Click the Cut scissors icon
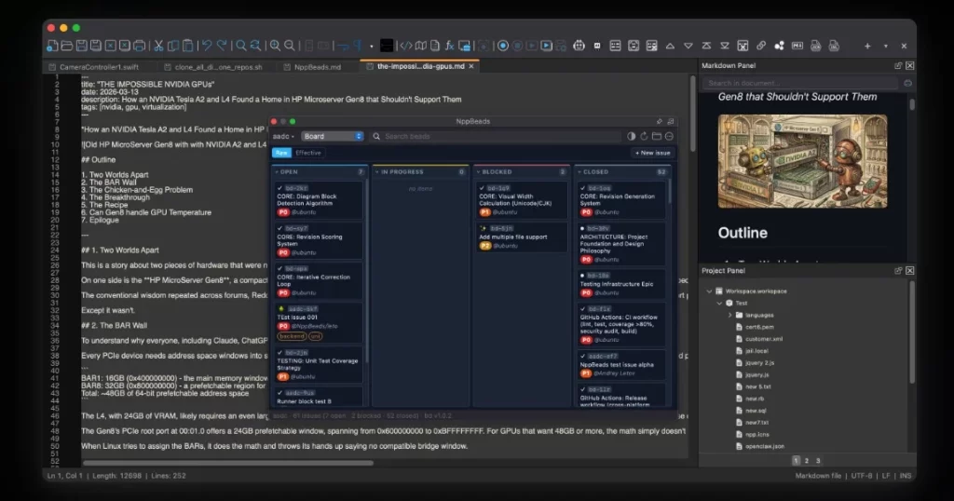Screen dimensions: 954x501 [x=158, y=46]
